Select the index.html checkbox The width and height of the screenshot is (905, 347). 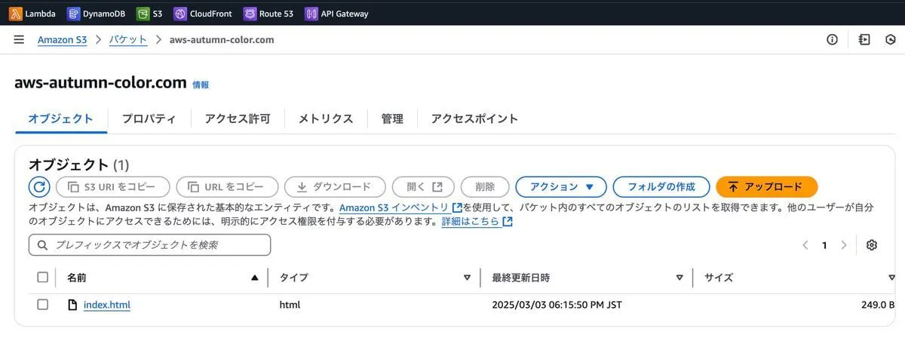tap(43, 305)
